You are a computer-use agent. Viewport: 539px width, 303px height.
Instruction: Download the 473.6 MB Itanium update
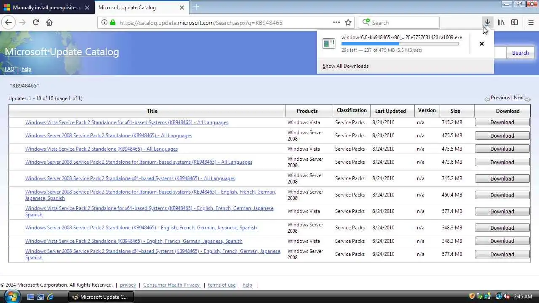(x=502, y=162)
